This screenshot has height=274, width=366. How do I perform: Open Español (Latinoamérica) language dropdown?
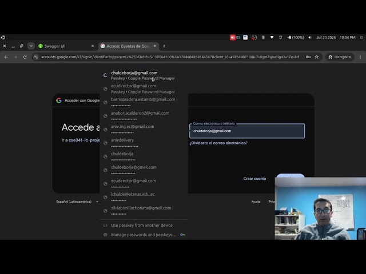(x=77, y=202)
